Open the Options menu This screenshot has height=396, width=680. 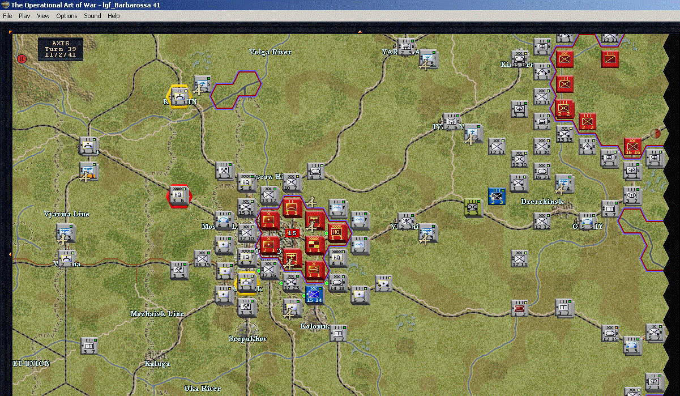[x=67, y=16]
